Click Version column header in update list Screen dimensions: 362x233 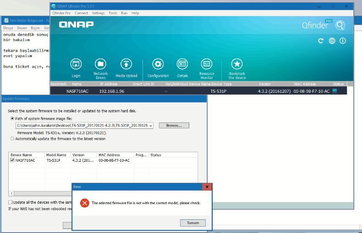point(83,155)
